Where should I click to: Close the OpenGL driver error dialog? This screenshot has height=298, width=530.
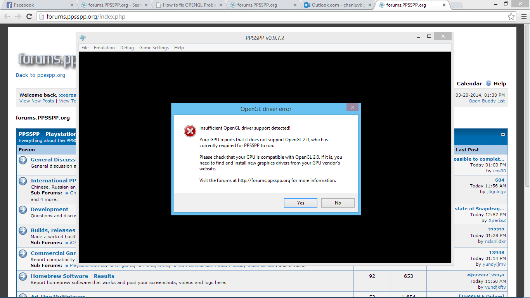point(352,107)
